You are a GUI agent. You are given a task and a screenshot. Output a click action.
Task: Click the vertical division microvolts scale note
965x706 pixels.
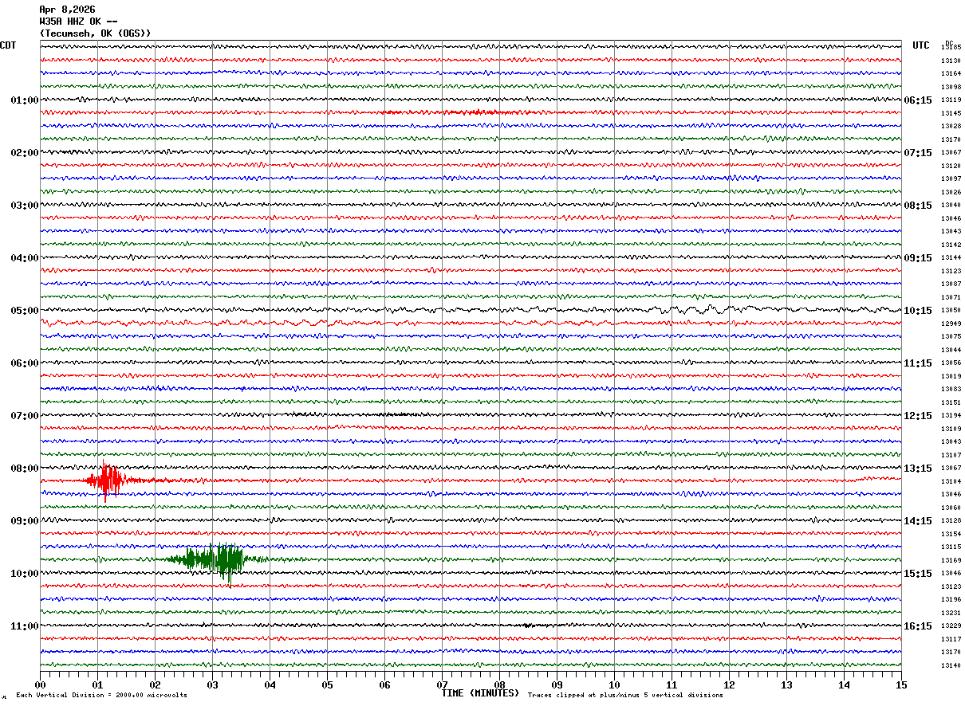[101, 696]
